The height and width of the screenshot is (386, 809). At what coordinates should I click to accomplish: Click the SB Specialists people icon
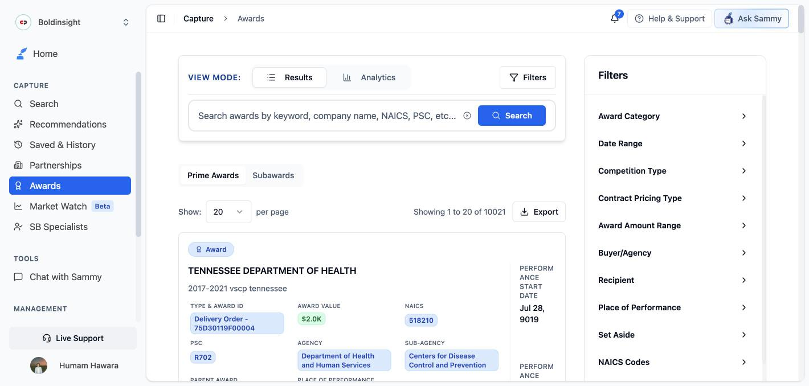[x=18, y=227]
